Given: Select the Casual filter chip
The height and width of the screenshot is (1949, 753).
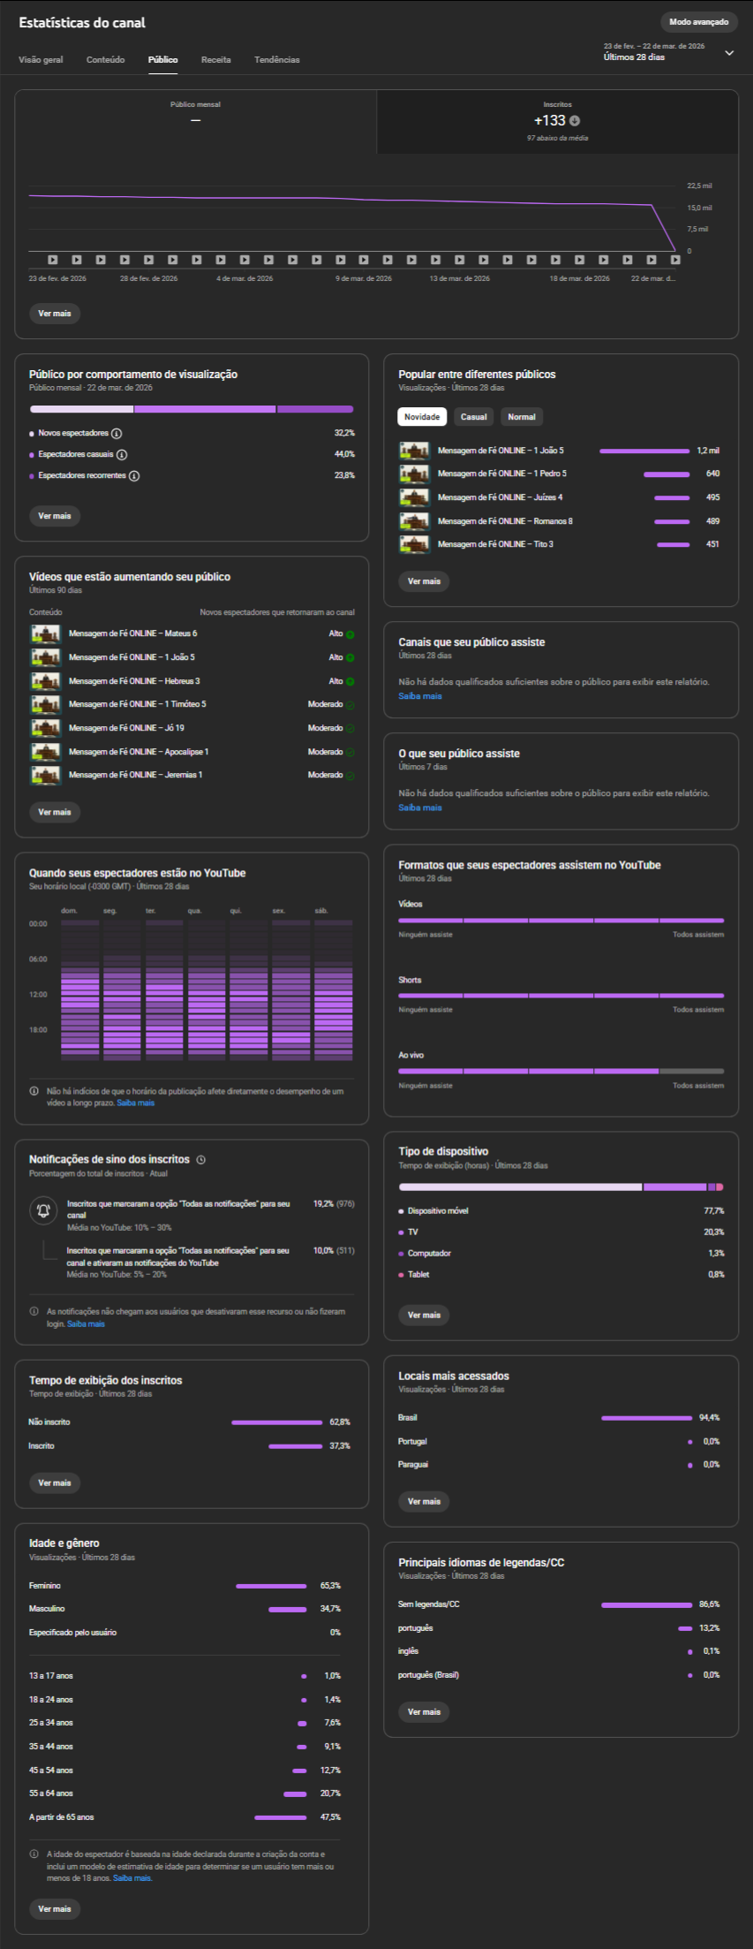Looking at the screenshot, I should click(474, 417).
